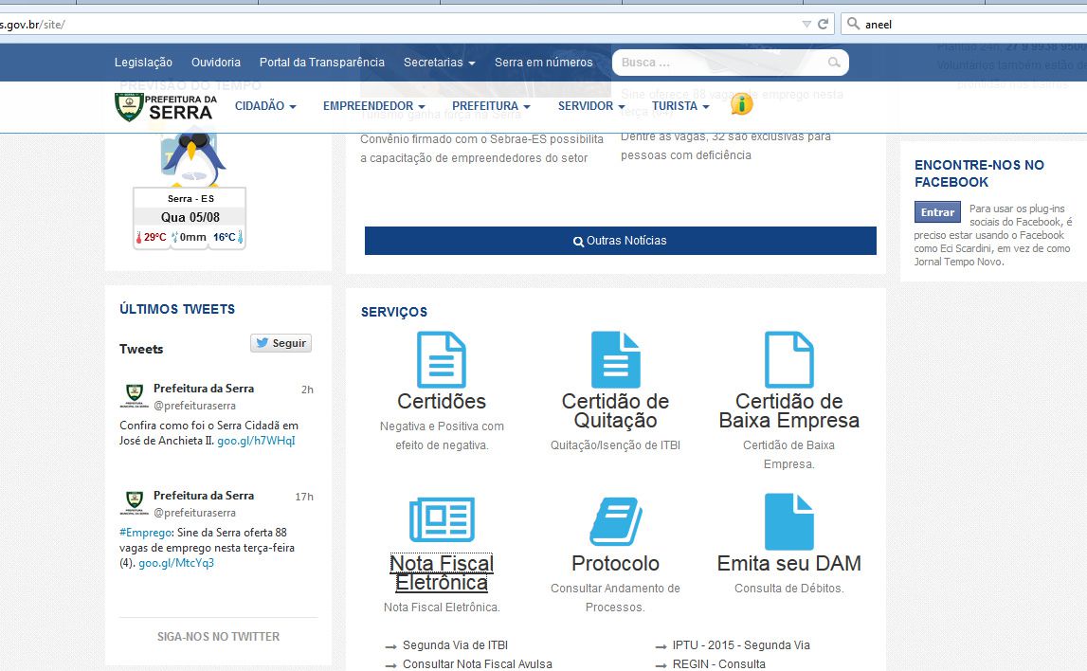The height and width of the screenshot is (671, 1087).
Task: Click the Certidão de Quitação icon
Action: (615, 359)
